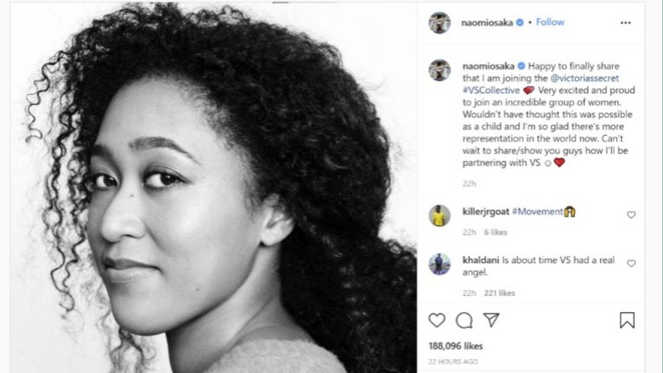Open naomiosaka profile picture in header
Viewport: 663px width, 373px height.
(x=440, y=23)
